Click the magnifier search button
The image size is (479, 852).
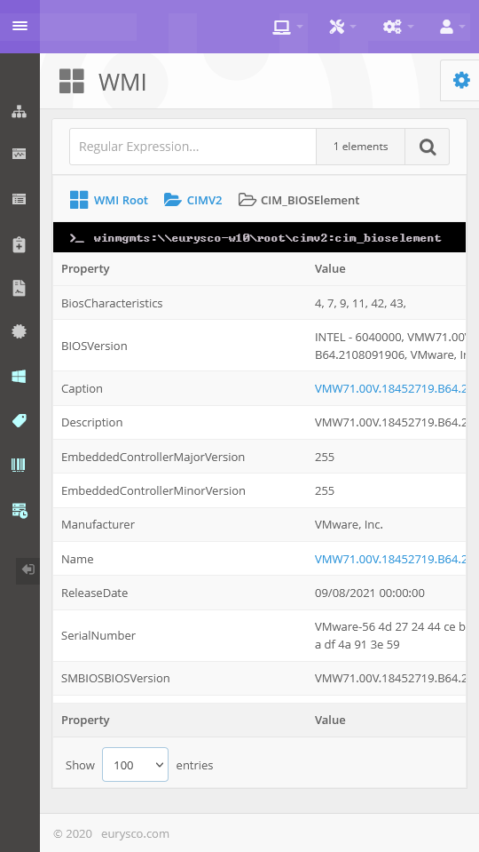tap(427, 147)
